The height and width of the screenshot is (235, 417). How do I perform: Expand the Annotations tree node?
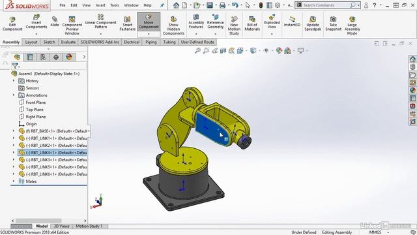(14, 95)
